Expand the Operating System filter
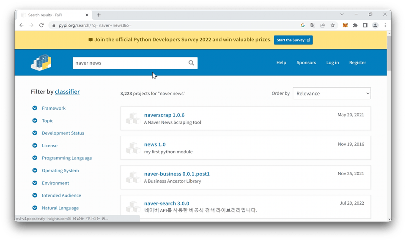Screen dimensions: 406x241 tap(35, 171)
